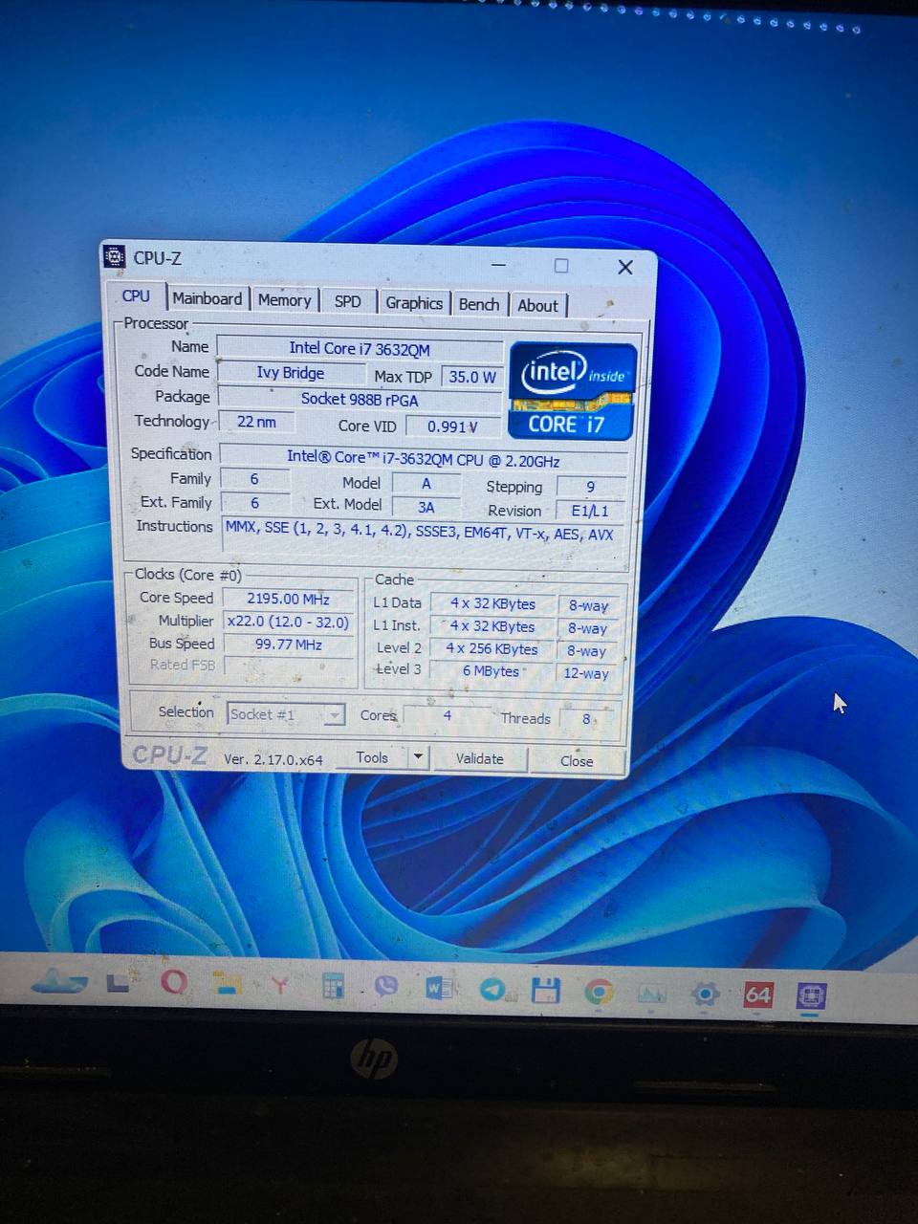Click the Name field Intel Core i7 3632QM
The height and width of the screenshot is (1224, 918).
360,349
